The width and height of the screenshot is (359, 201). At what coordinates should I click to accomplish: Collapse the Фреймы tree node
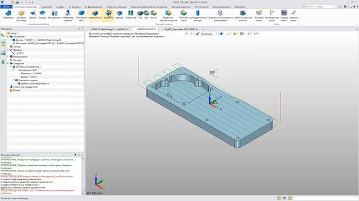pos(8,50)
